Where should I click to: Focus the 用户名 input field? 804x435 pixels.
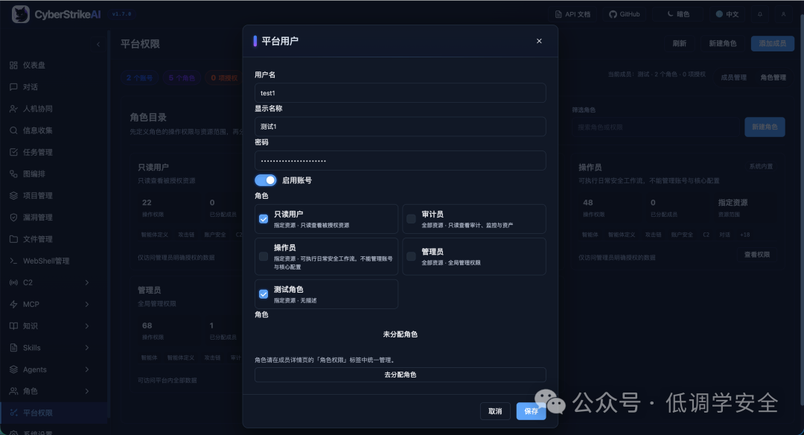401,93
